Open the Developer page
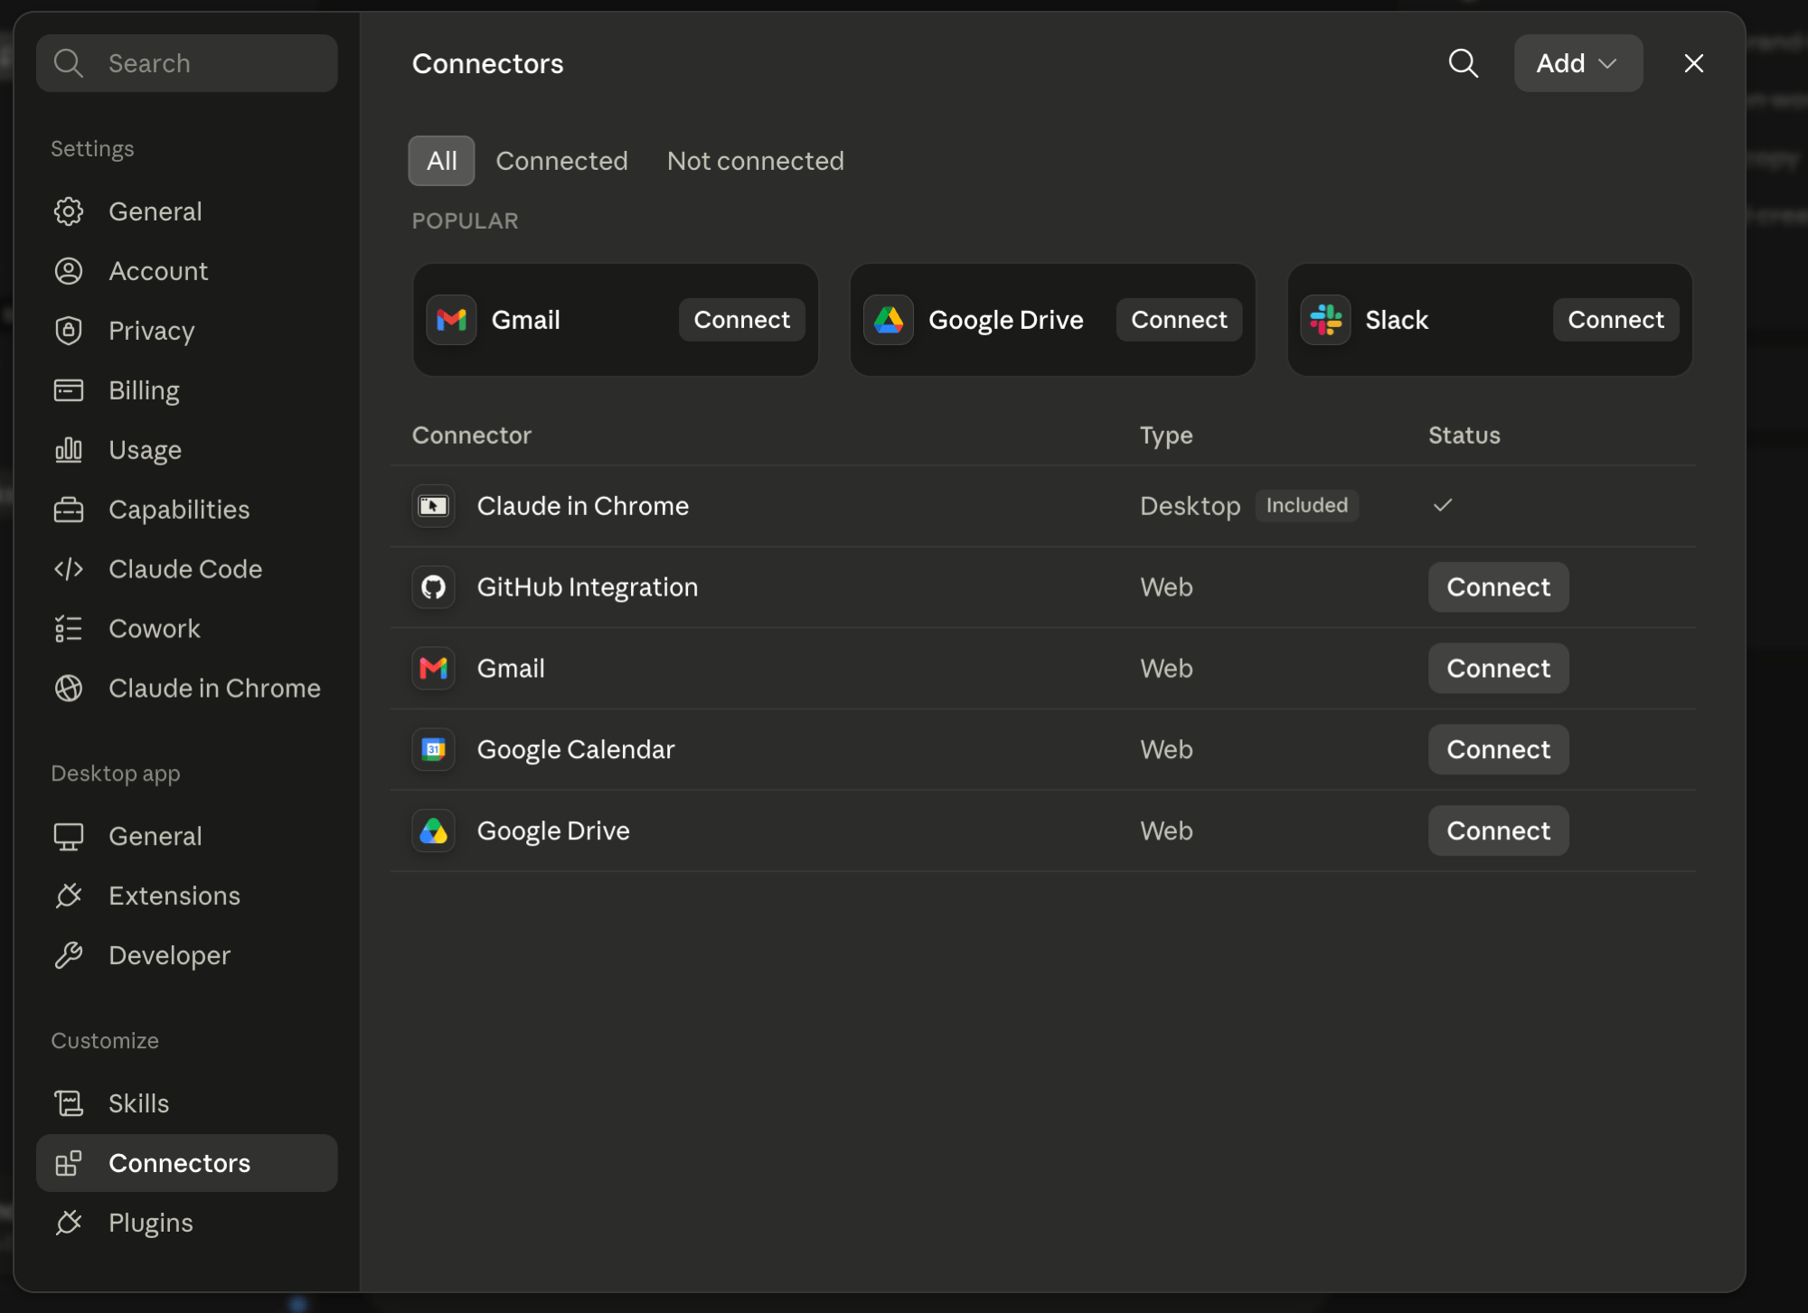Viewport: 1808px width, 1313px height. 187,956
